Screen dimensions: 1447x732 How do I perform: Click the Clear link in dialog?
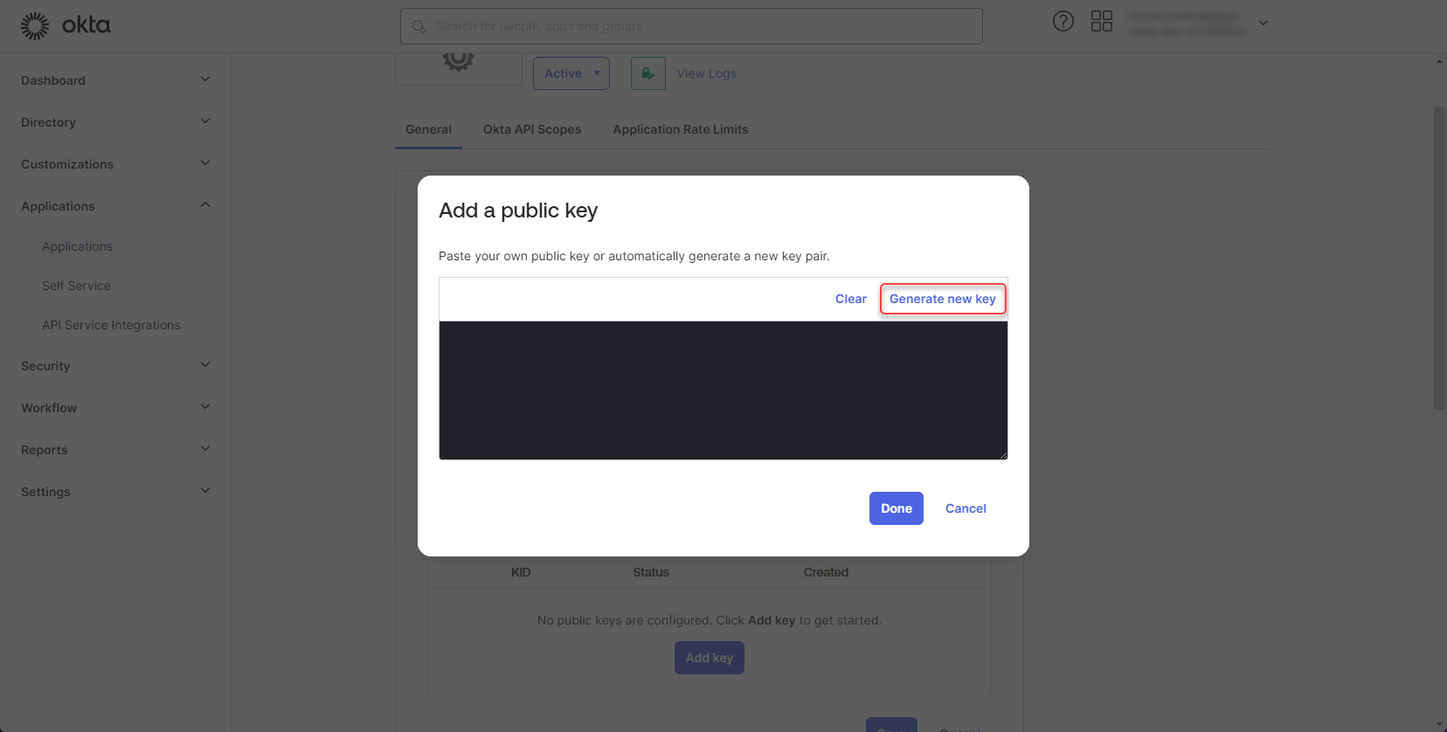(x=850, y=299)
